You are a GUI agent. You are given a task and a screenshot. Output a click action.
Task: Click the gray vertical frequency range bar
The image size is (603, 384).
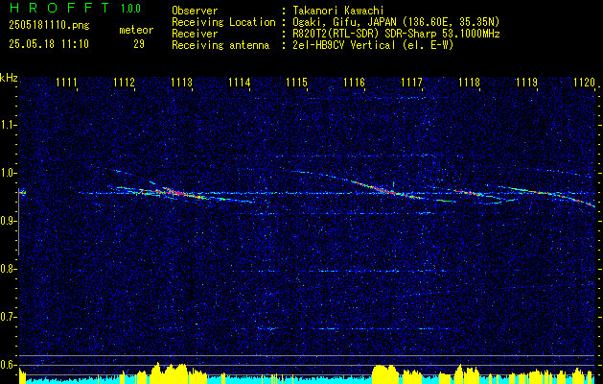tap(19, 222)
